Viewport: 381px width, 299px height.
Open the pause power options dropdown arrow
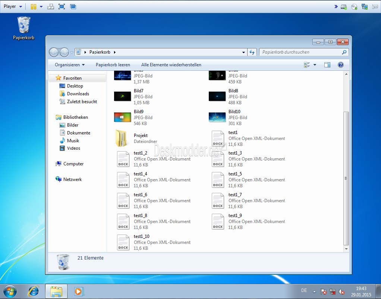point(41,7)
